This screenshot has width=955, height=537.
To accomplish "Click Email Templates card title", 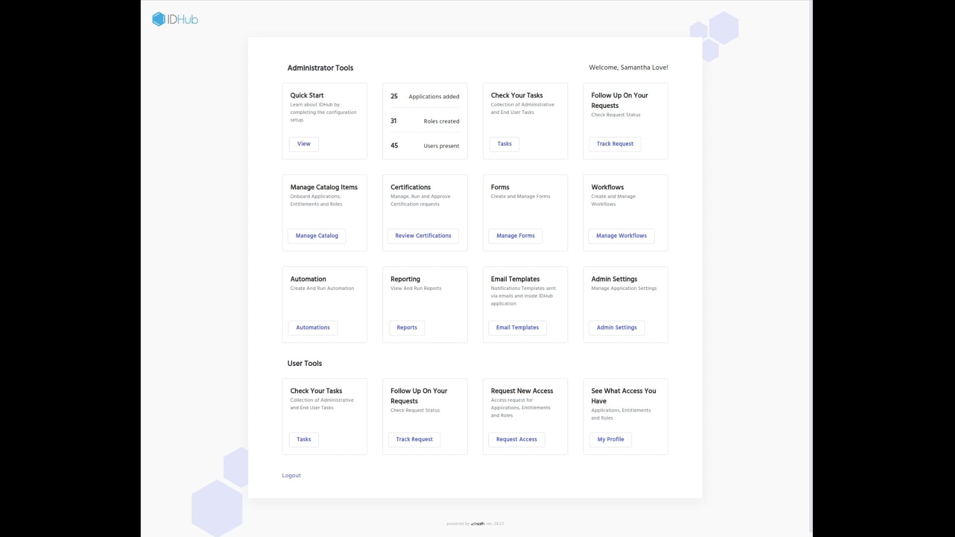I will [x=515, y=279].
